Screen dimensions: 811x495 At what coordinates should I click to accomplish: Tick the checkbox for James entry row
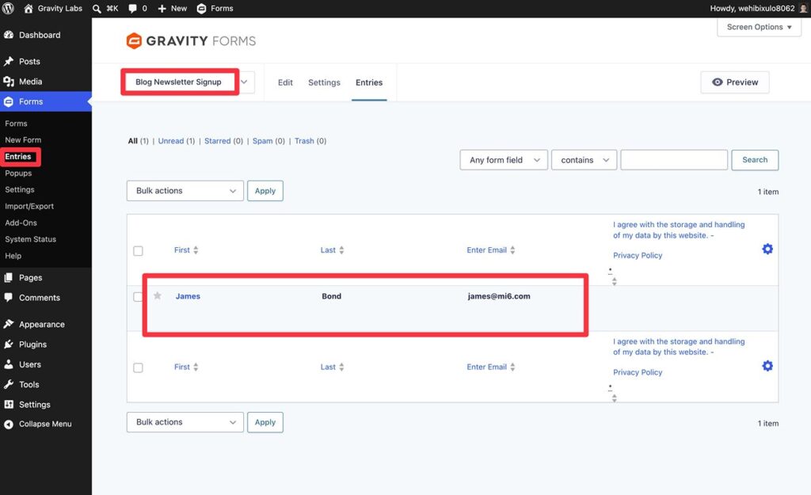pos(138,297)
